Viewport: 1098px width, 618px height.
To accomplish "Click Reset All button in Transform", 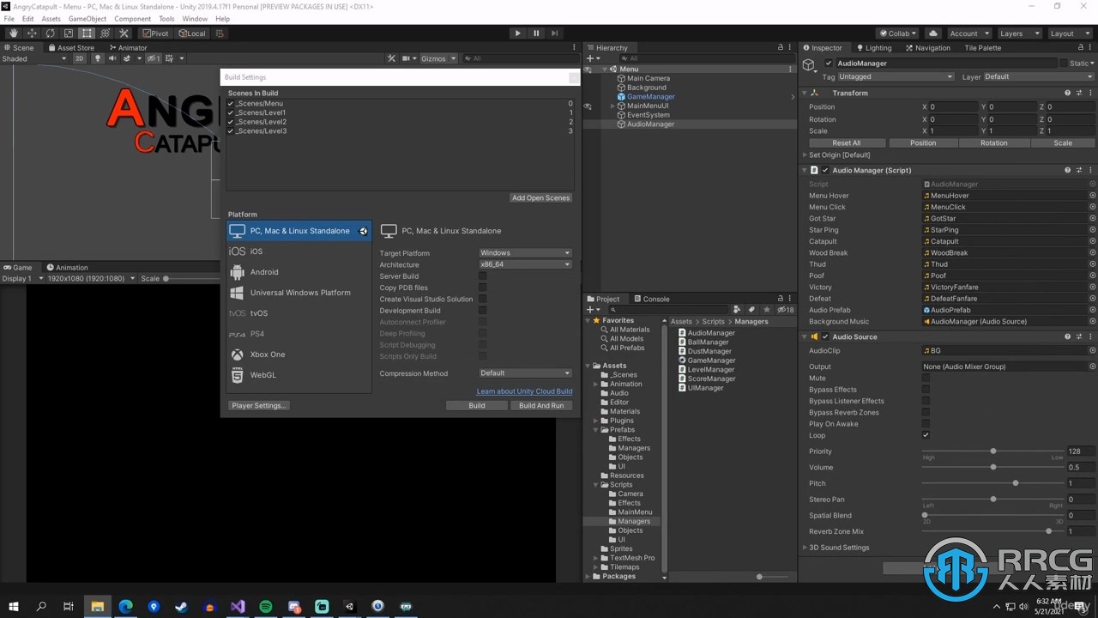I will [x=847, y=143].
